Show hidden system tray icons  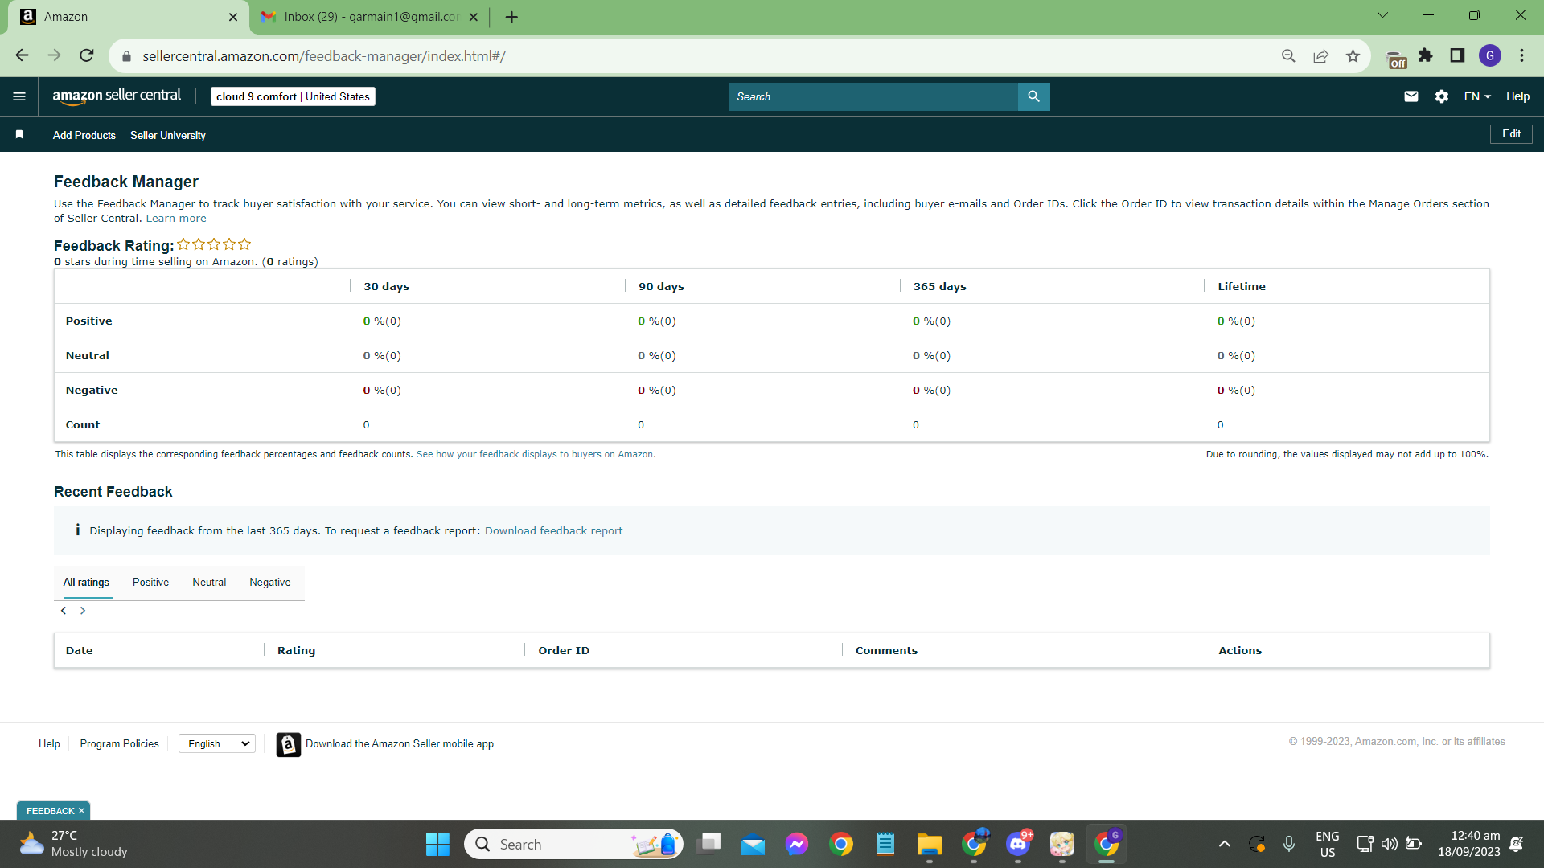pyautogui.click(x=1224, y=844)
